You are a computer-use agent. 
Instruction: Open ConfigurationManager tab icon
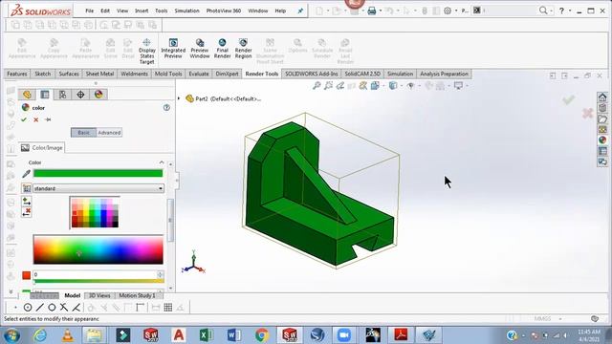pyautogui.click(x=63, y=95)
